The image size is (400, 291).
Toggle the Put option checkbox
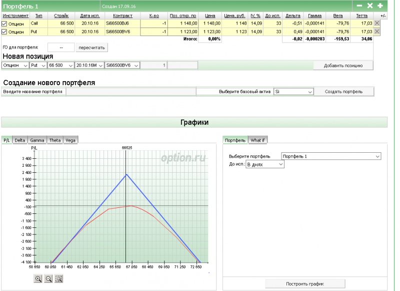pos(4,32)
